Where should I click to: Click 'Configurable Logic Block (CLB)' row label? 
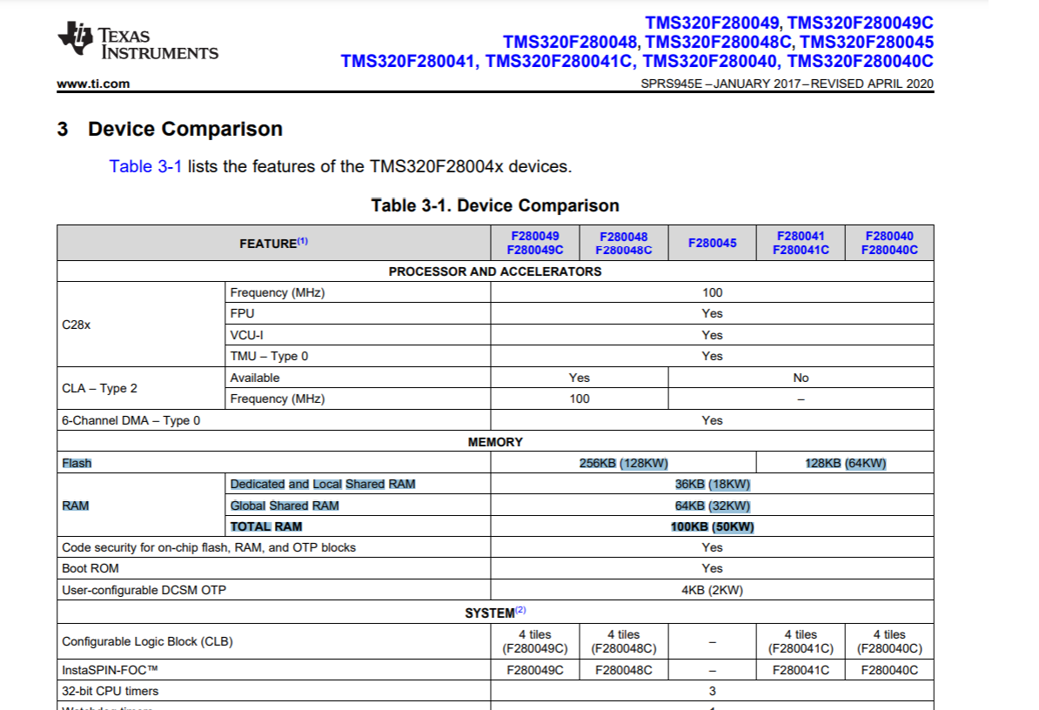[147, 642]
